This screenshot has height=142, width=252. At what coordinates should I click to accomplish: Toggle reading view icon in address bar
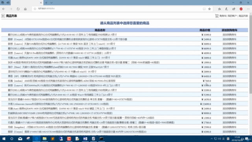[x=204, y=9]
